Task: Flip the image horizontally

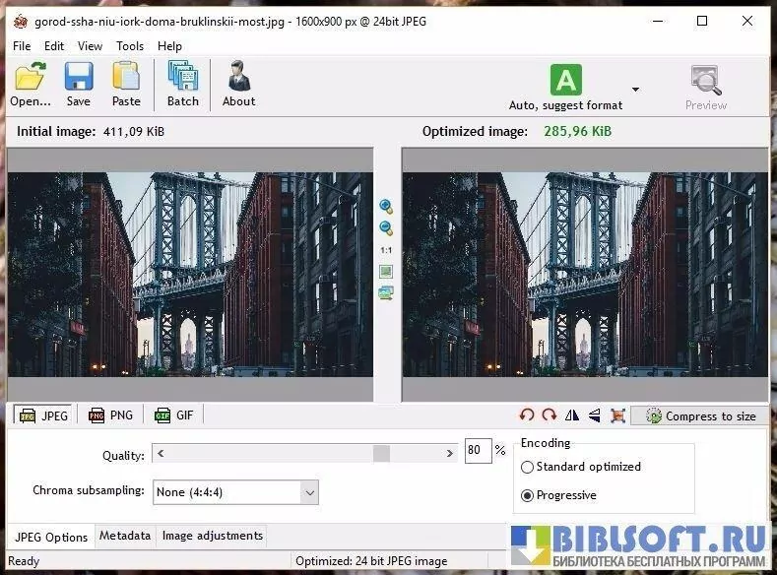Action: 572,415
